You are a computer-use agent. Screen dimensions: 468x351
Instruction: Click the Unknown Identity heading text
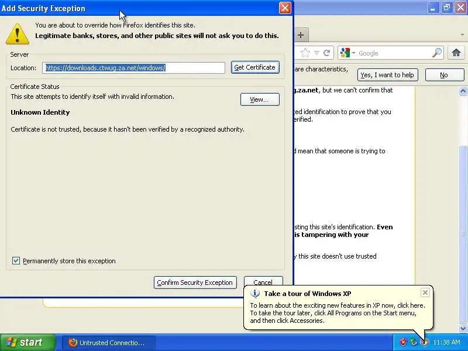(40, 112)
